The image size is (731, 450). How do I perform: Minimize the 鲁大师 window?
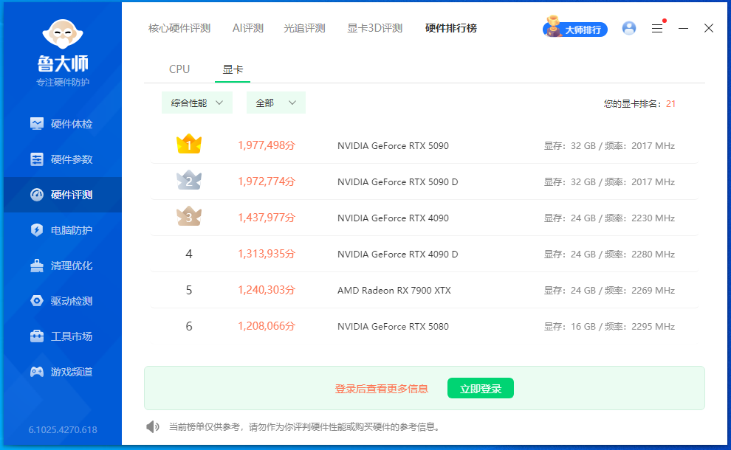pyautogui.click(x=683, y=29)
